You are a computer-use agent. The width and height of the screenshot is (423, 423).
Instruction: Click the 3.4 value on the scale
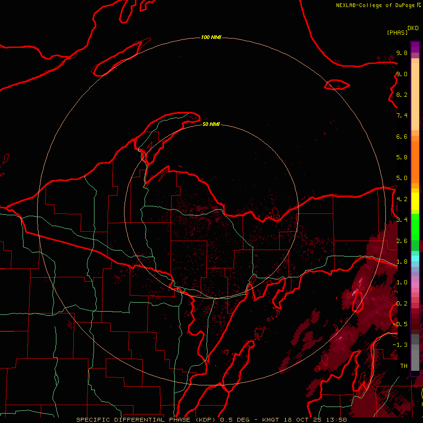[x=402, y=220]
